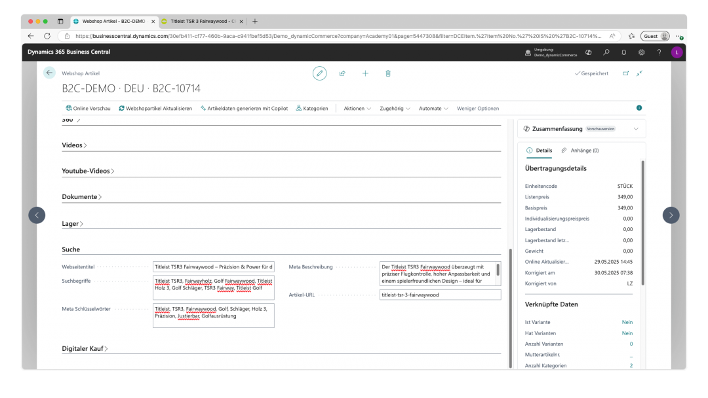Open browser tab overview icon
The width and height of the screenshot is (708, 398).
pos(60,21)
